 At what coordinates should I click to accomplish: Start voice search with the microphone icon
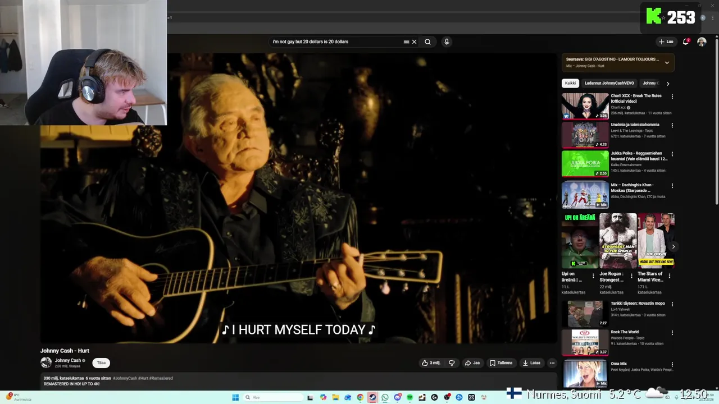coord(447,42)
